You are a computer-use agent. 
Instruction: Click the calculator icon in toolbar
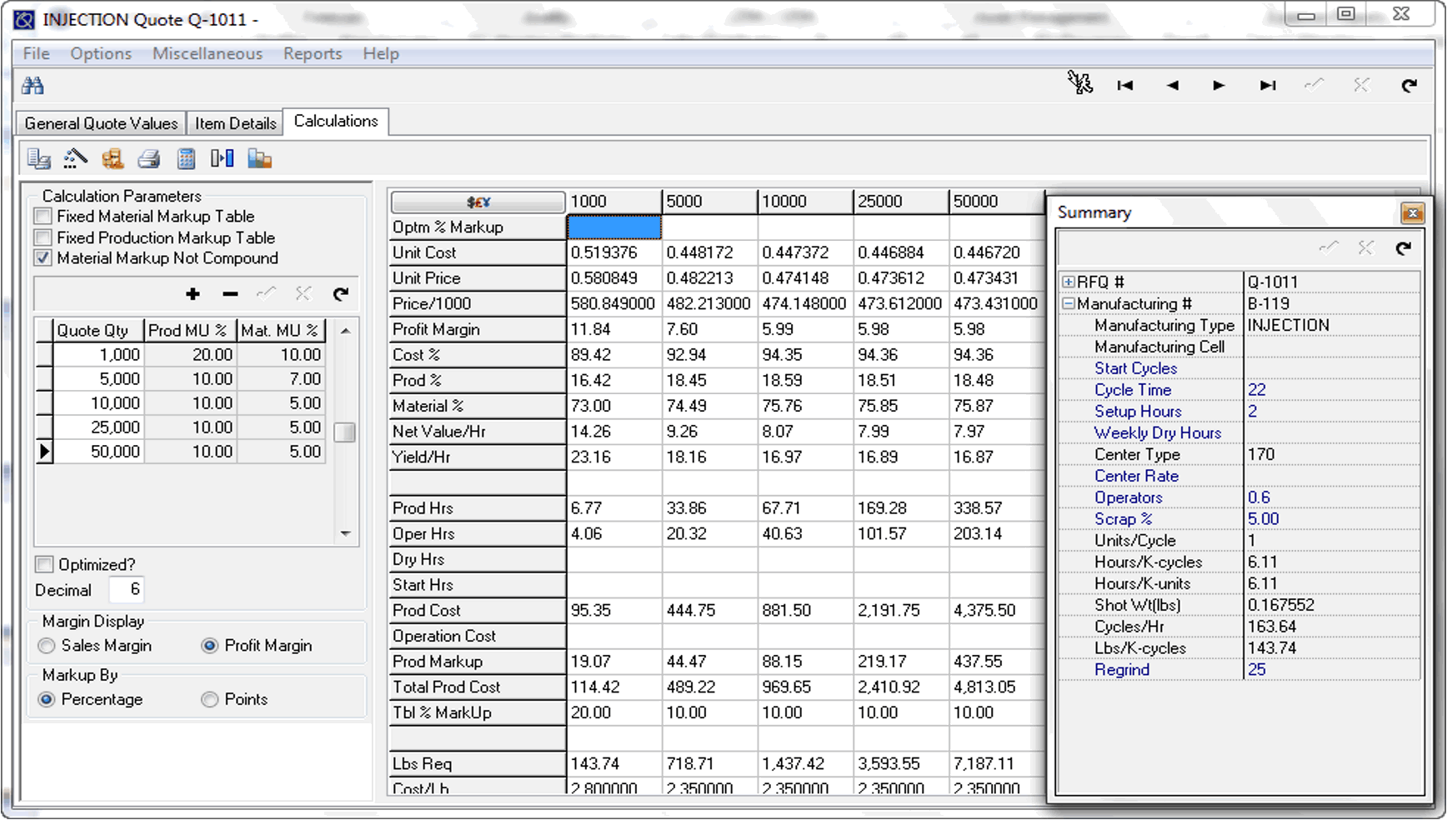click(x=186, y=158)
